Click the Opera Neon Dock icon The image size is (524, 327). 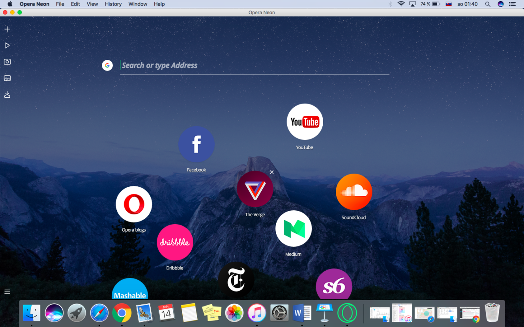347,313
